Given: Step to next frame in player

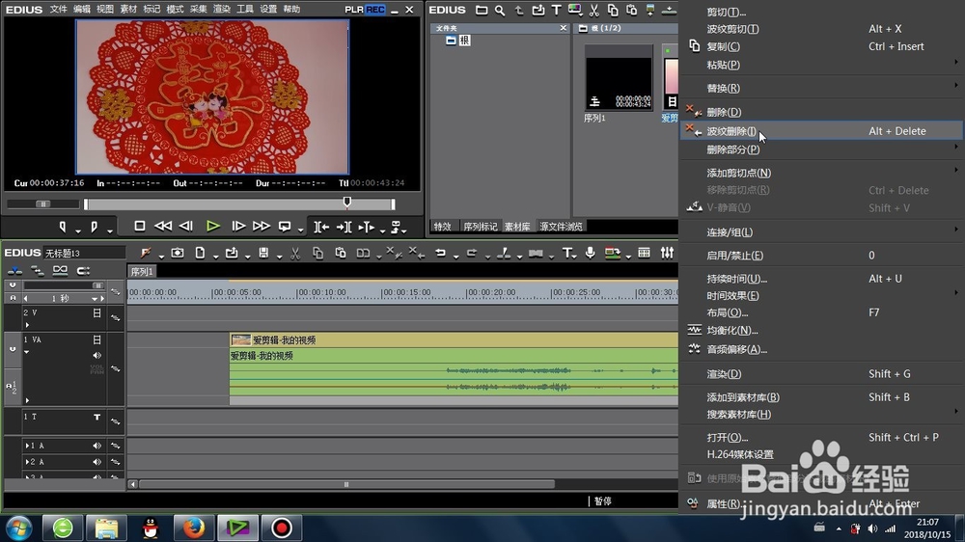Looking at the screenshot, I should 238,227.
